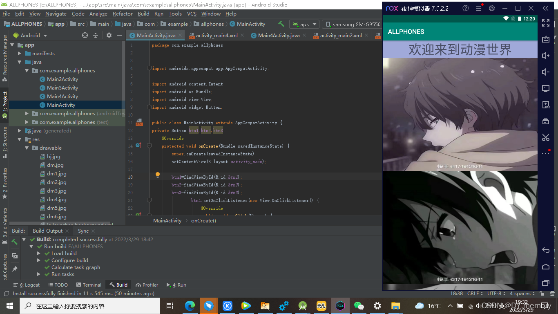Expand com.example.allphones (androidTest) package
Image resolution: width=558 pixels, height=314 pixels.
coord(27,114)
